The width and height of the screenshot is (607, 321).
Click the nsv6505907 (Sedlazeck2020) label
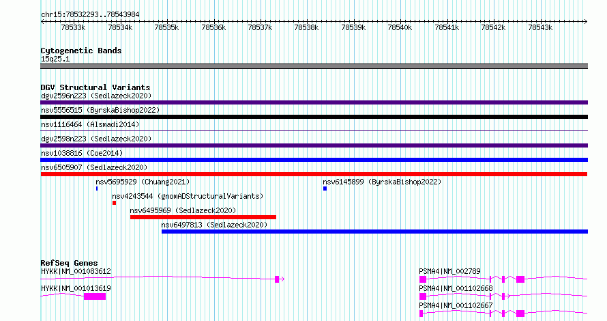94,167
